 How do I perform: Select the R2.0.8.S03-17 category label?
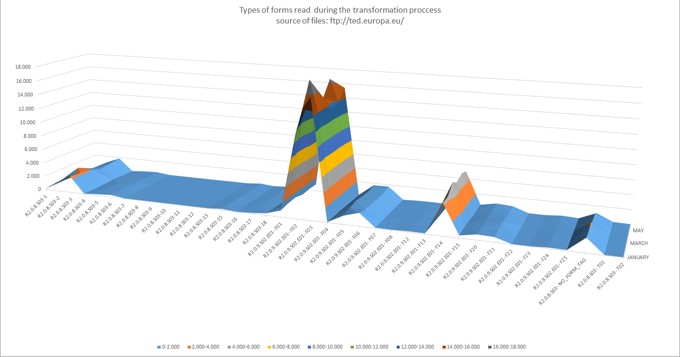240,230
